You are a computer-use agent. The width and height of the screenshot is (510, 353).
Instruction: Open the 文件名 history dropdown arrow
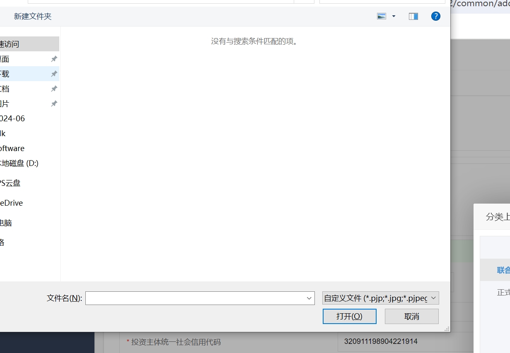(309, 298)
